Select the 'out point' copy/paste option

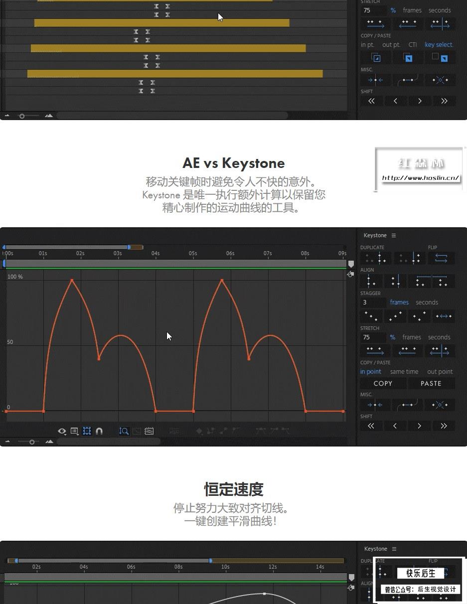[440, 372]
